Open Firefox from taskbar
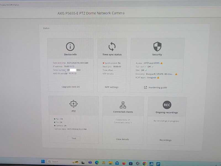The width and height of the screenshot is (221, 166). coord(124,163)
